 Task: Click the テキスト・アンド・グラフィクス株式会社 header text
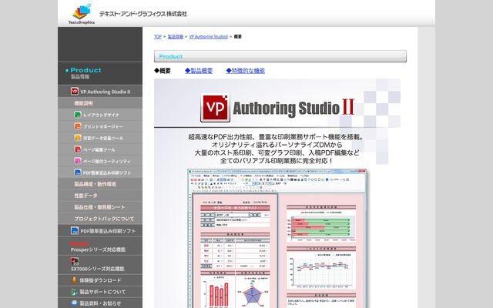[143, 14]
